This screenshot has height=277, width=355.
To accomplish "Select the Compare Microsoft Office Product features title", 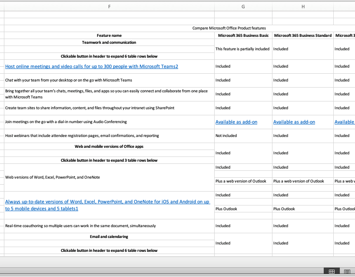I will pyautogui.click(x=229, y=28).
